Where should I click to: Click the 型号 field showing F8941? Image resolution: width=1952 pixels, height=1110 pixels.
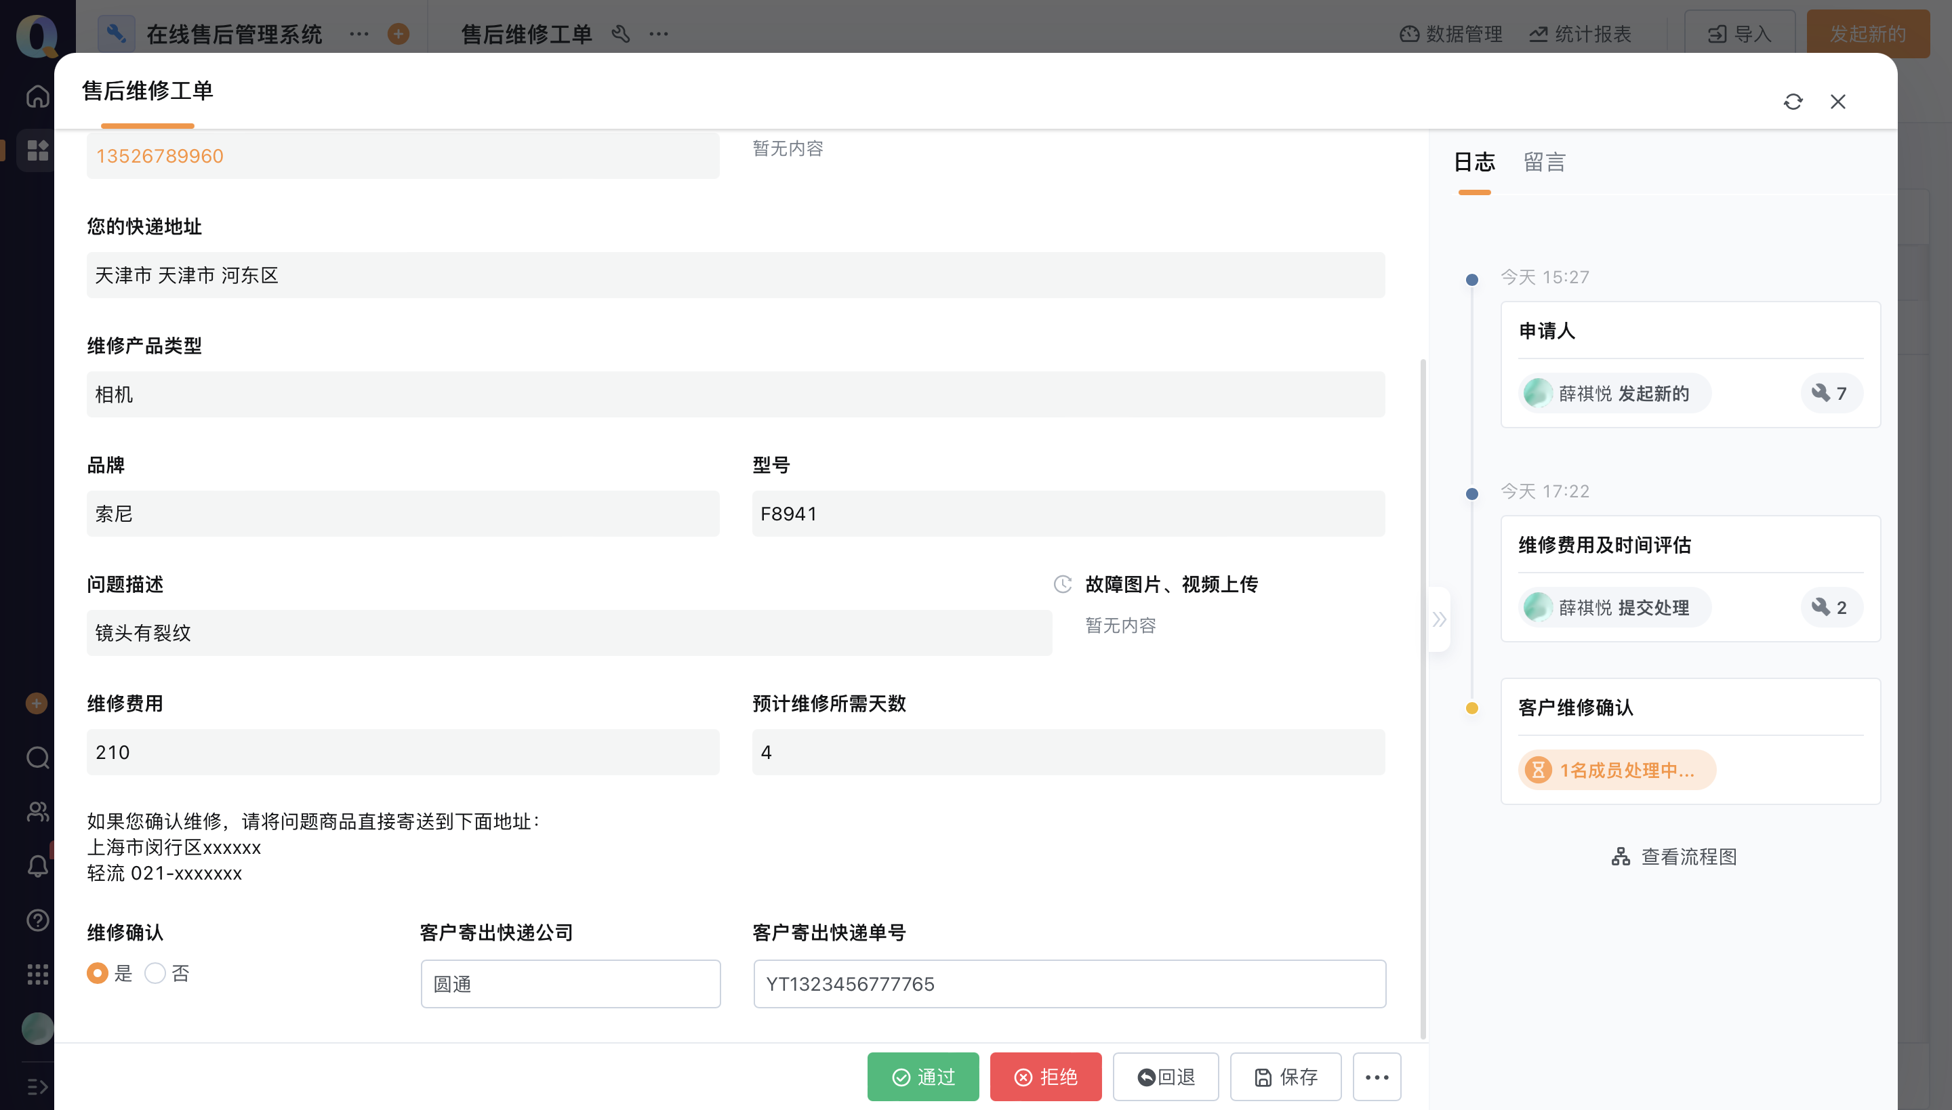click(1068, 513)
